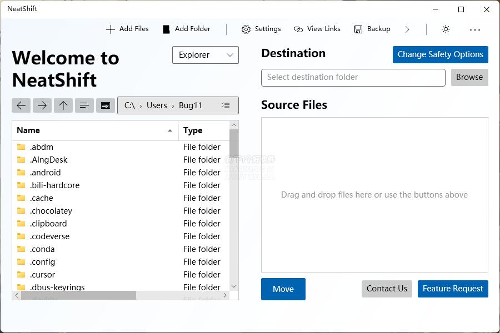The width and height of the screenshot is (500, 333).
Task: Click the blue Move button
Action: [283, 289]
